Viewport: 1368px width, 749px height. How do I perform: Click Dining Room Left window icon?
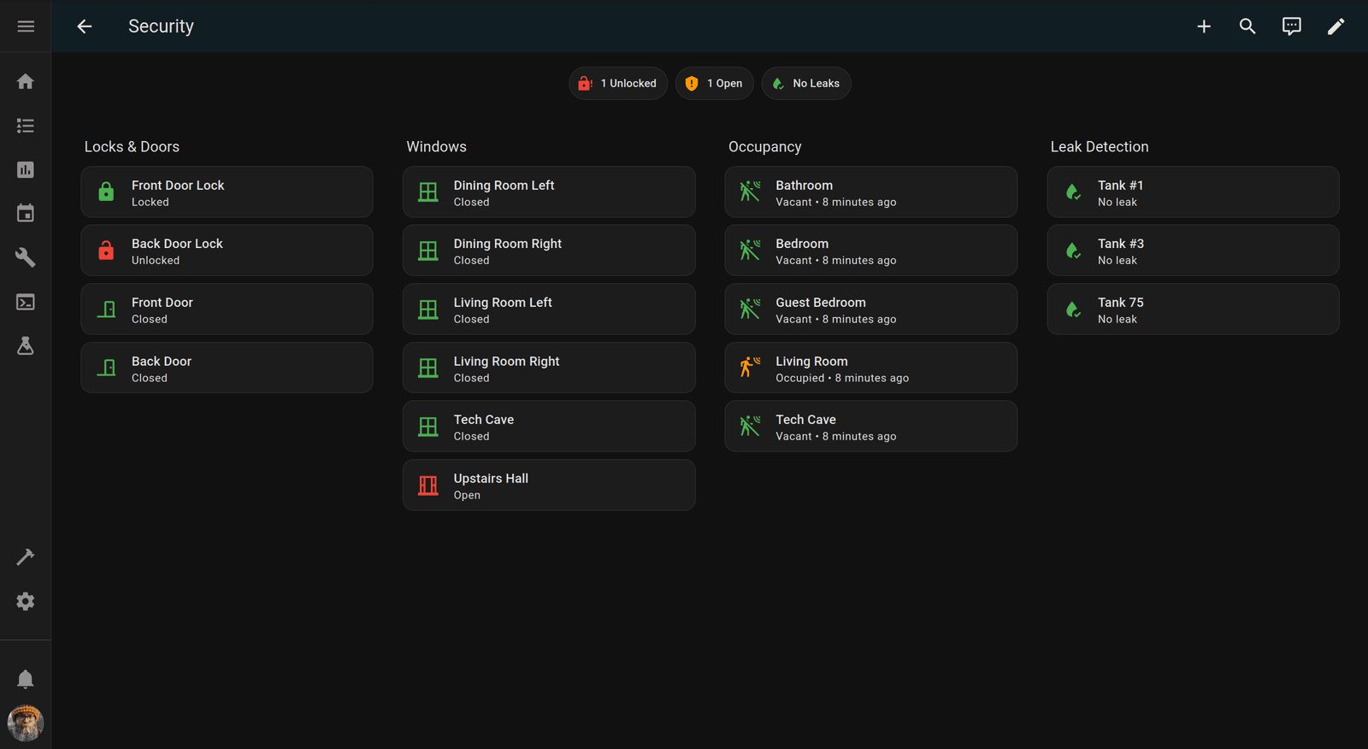[x=428, y=192]
